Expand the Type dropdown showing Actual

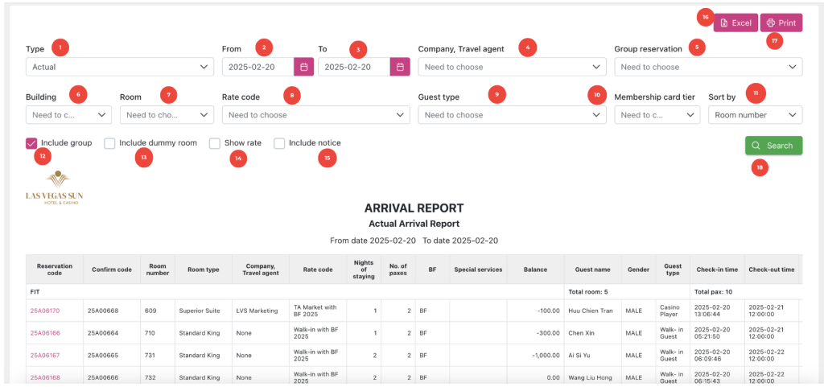pyautogui.click(x=119, y=68)
